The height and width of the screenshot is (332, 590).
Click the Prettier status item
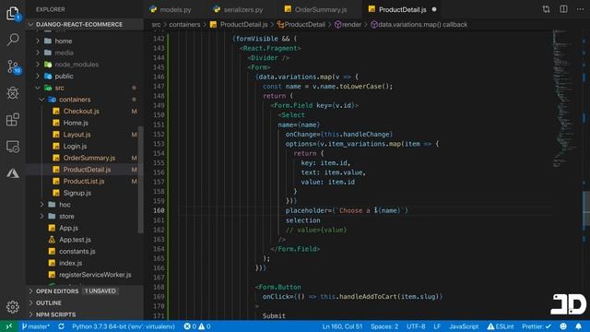point(537,326)
